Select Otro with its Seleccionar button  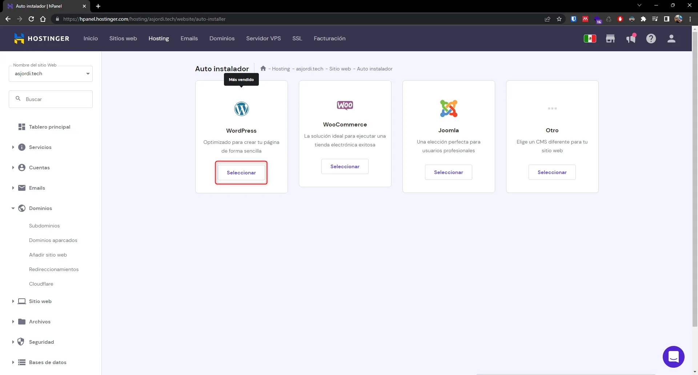tap(552, 172)
